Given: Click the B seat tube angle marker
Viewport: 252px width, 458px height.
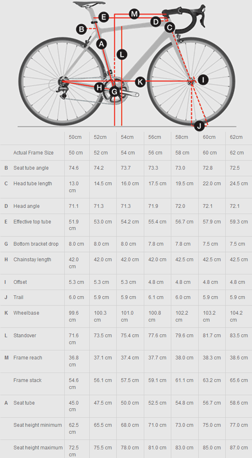Looking at the screenshot, I should [82, 29].
